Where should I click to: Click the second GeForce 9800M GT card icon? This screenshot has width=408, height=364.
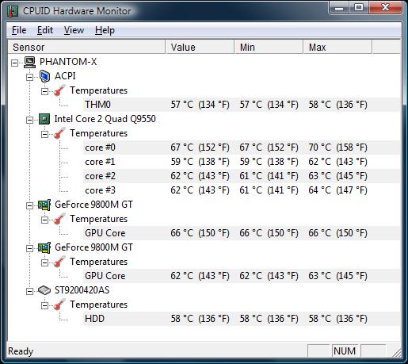(x=44, y=247)
